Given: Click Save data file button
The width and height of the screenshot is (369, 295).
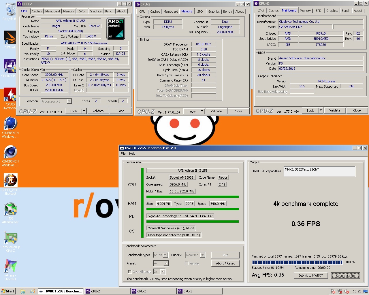Looking at the screenshot, I should 345,276.
